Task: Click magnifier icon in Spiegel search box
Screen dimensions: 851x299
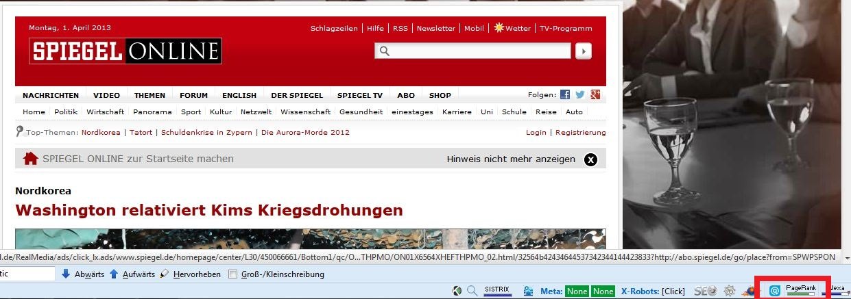Action: click(x=384, y=51)
